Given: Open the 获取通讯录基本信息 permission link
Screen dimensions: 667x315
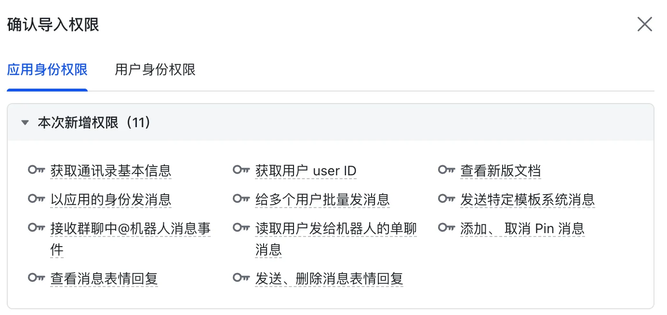Looking at the screenshot, I should click(x=111, y=171).
